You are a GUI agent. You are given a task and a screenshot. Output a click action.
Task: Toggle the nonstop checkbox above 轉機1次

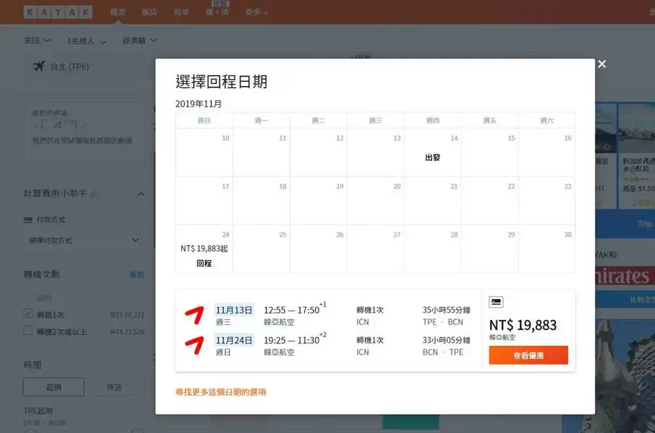coord(28,297)
